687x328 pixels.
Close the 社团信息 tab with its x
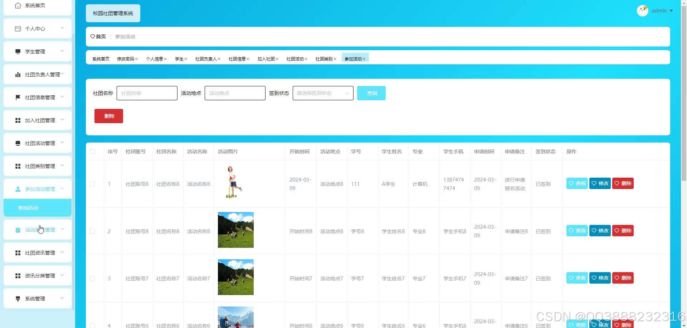tap(248, 59)
